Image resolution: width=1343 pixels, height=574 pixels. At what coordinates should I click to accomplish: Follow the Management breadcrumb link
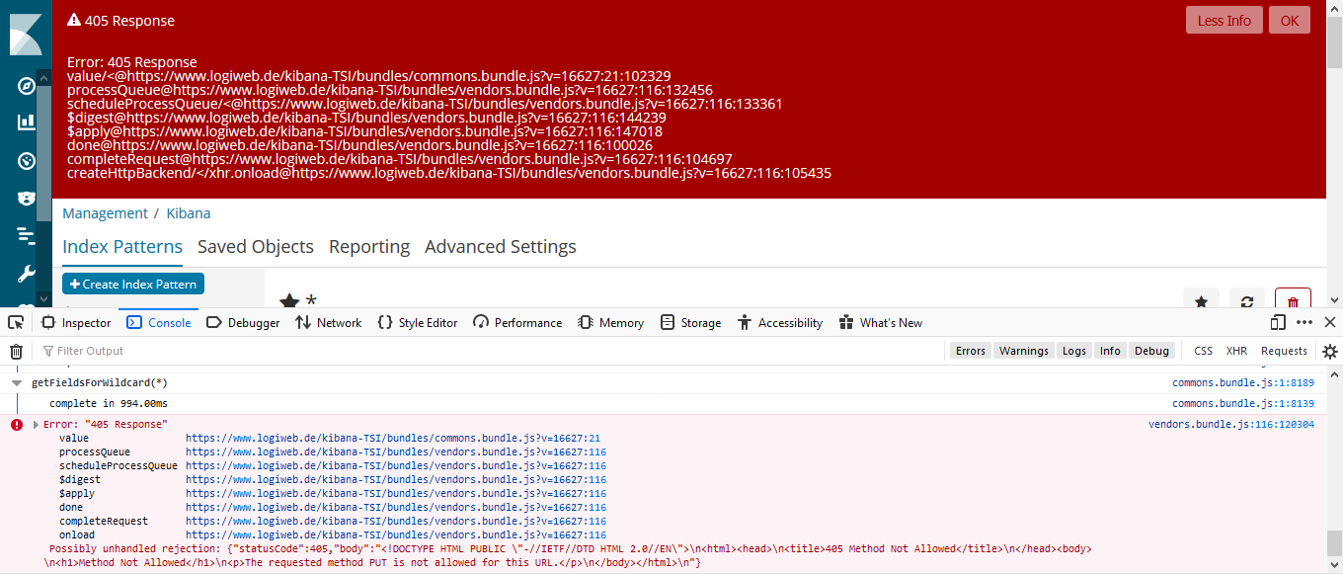tap(105, 213)
